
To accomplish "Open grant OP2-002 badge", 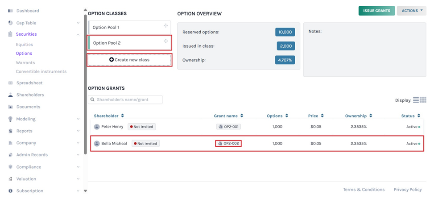I will pyautogui.click(x=228, y=144).
